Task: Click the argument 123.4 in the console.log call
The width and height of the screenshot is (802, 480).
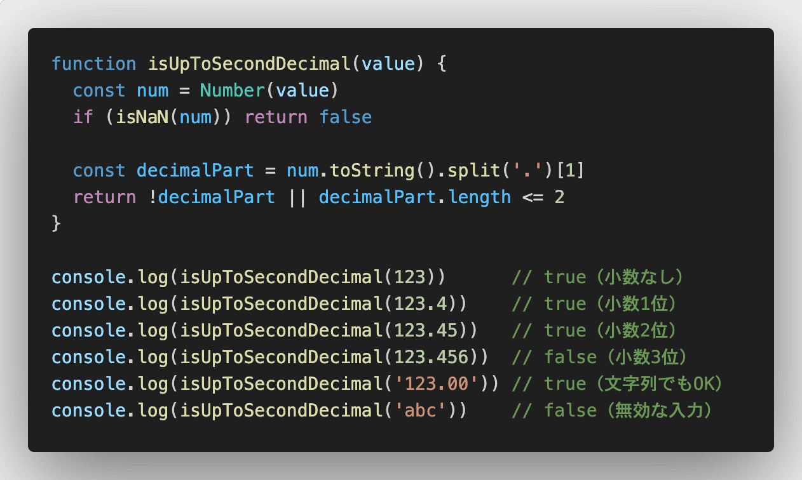Action: [420, 304]
